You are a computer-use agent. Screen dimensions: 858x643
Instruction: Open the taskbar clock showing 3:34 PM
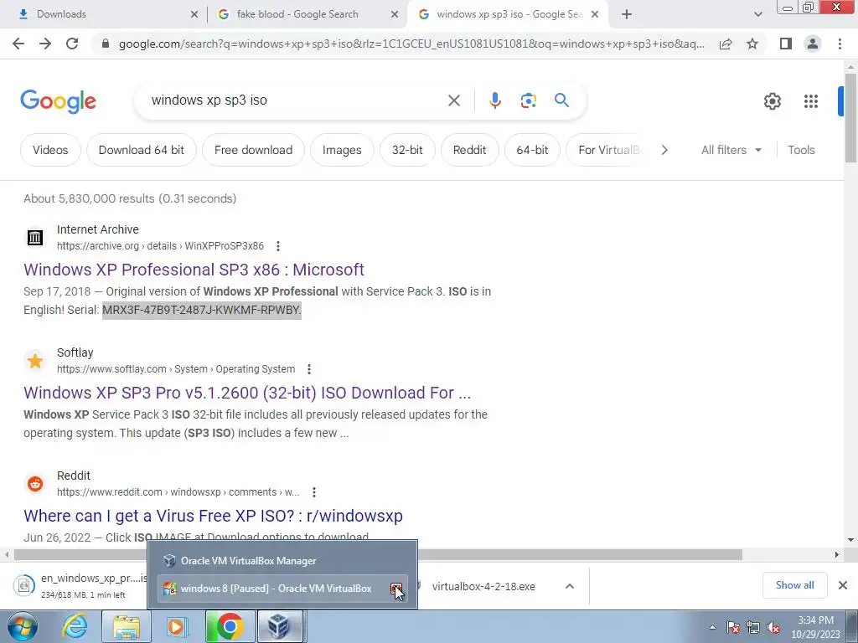tap(815, 627)
